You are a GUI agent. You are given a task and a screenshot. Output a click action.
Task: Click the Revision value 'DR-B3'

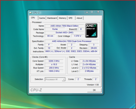tap(94, 48)
